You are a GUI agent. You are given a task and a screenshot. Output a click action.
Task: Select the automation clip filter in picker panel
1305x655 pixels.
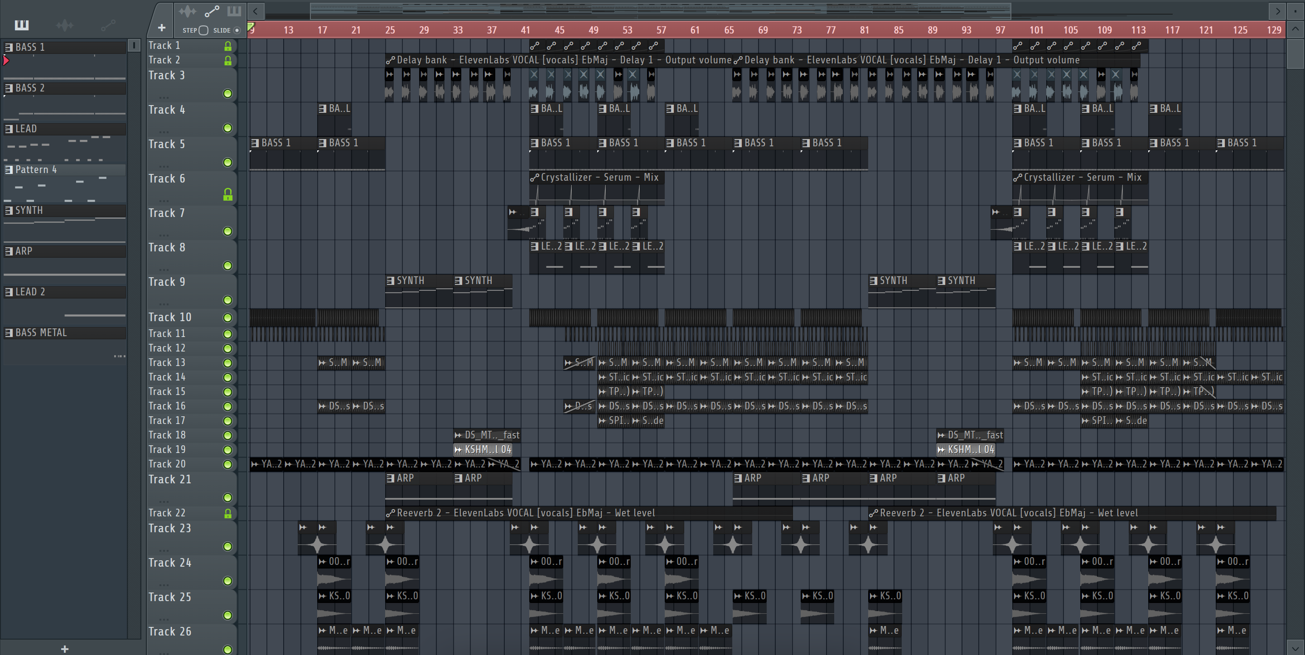(108, 25)
